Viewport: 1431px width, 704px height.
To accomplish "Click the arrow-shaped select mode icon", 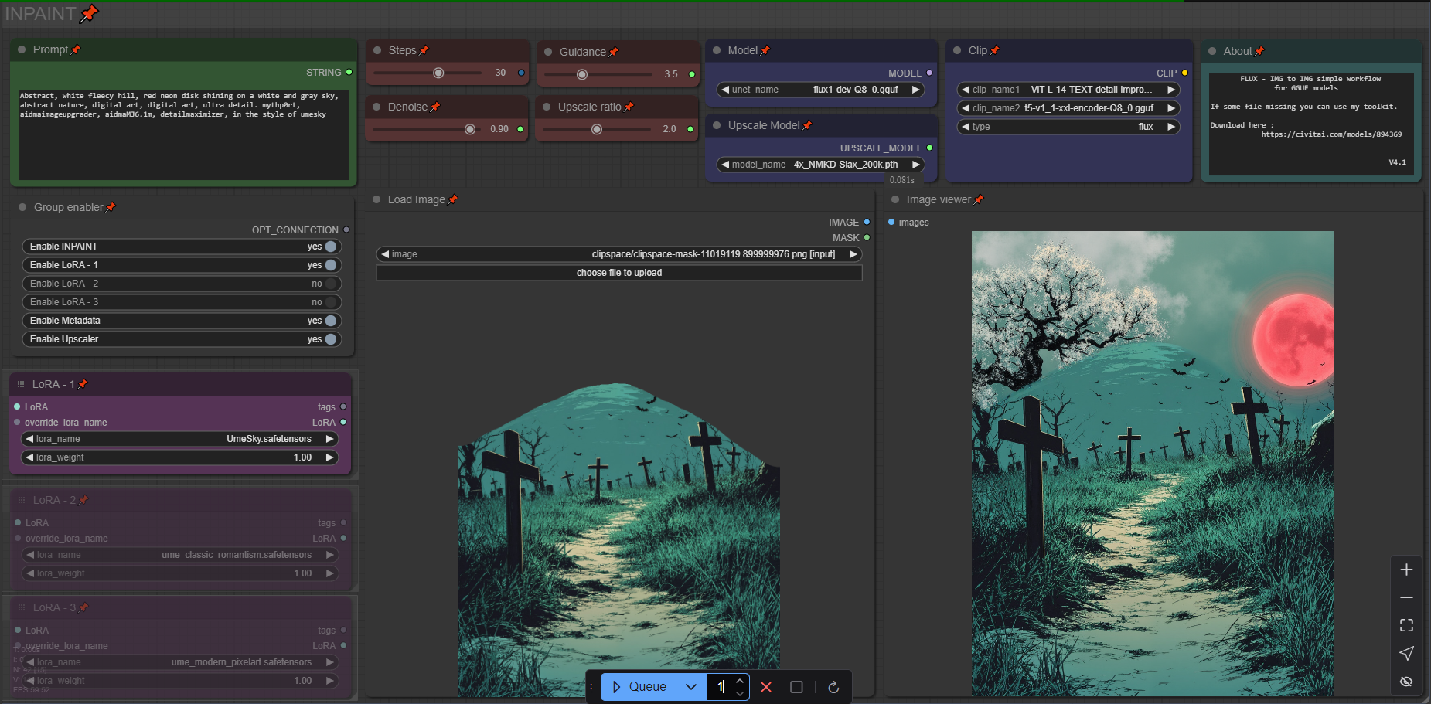I will click(1406, 653).
